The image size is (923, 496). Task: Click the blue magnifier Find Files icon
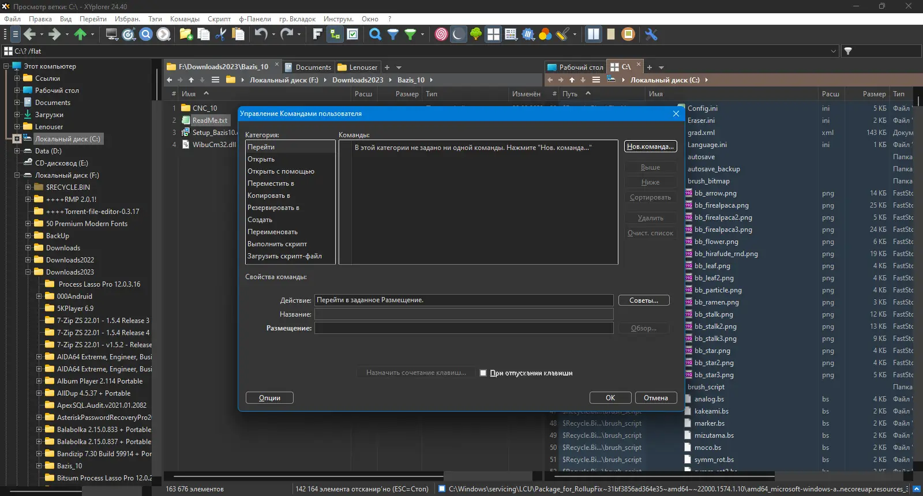tap(375, 35)
